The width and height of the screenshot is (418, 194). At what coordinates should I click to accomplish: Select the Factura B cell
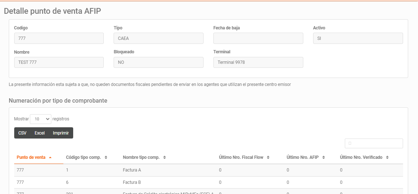point(132,182)
